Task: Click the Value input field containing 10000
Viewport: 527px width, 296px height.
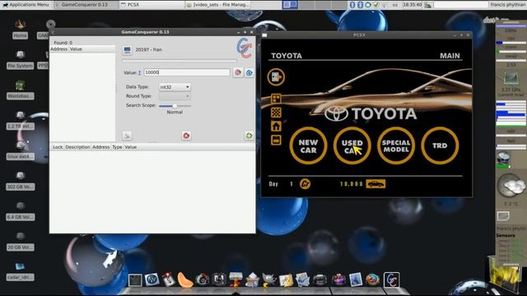Action: tap(187, 72)
